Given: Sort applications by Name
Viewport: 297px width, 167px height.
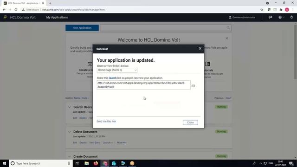Looking at the screenshot, I should (77, 98).
